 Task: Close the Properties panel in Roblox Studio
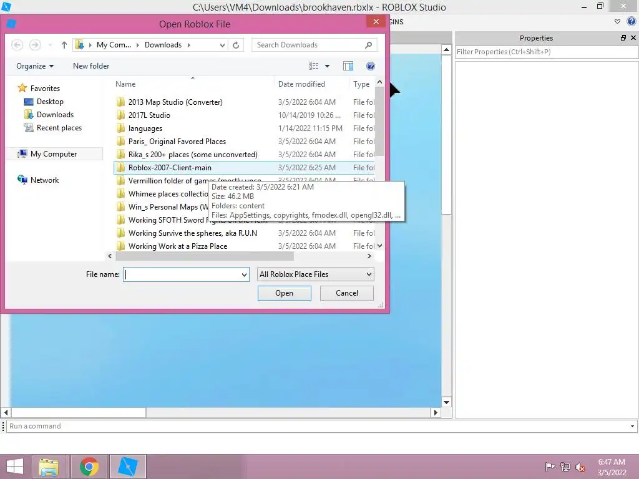[633, 38]
